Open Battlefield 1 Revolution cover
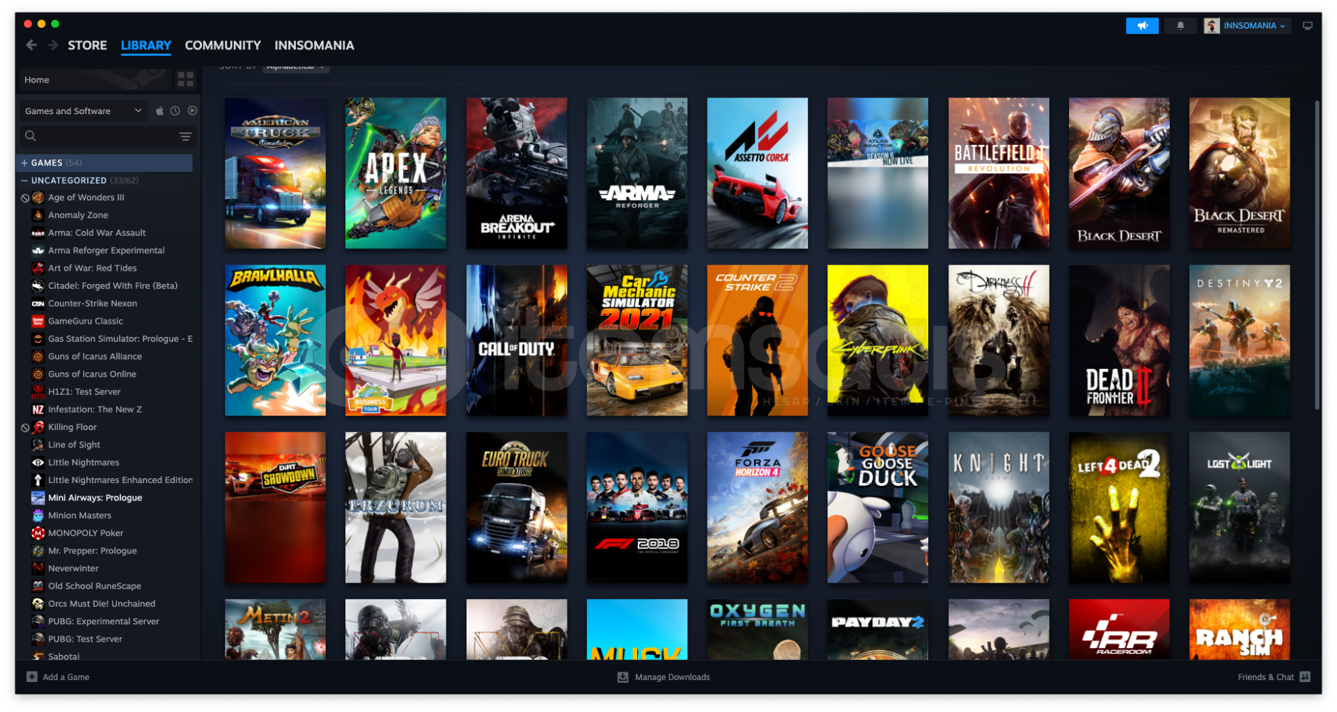 (x=999, y=173)
